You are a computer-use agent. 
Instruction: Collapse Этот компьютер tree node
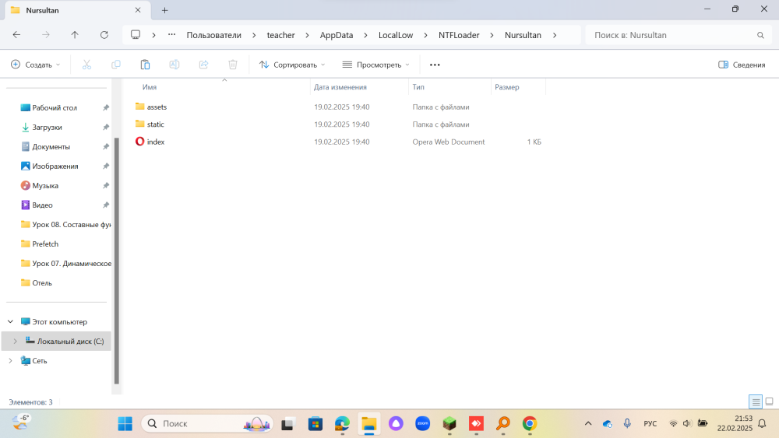(x=10, y=322)
